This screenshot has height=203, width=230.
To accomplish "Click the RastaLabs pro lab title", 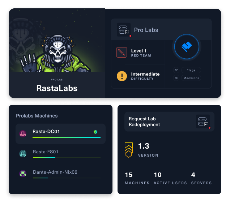I will point(57,88).
